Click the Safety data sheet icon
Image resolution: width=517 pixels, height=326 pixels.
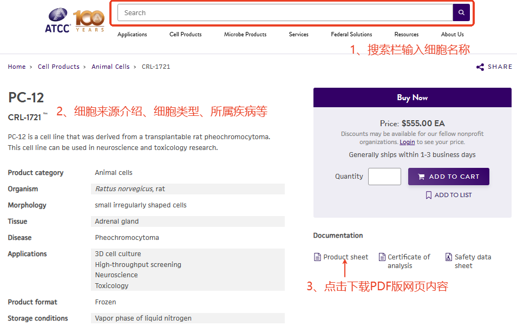(449, 257)
